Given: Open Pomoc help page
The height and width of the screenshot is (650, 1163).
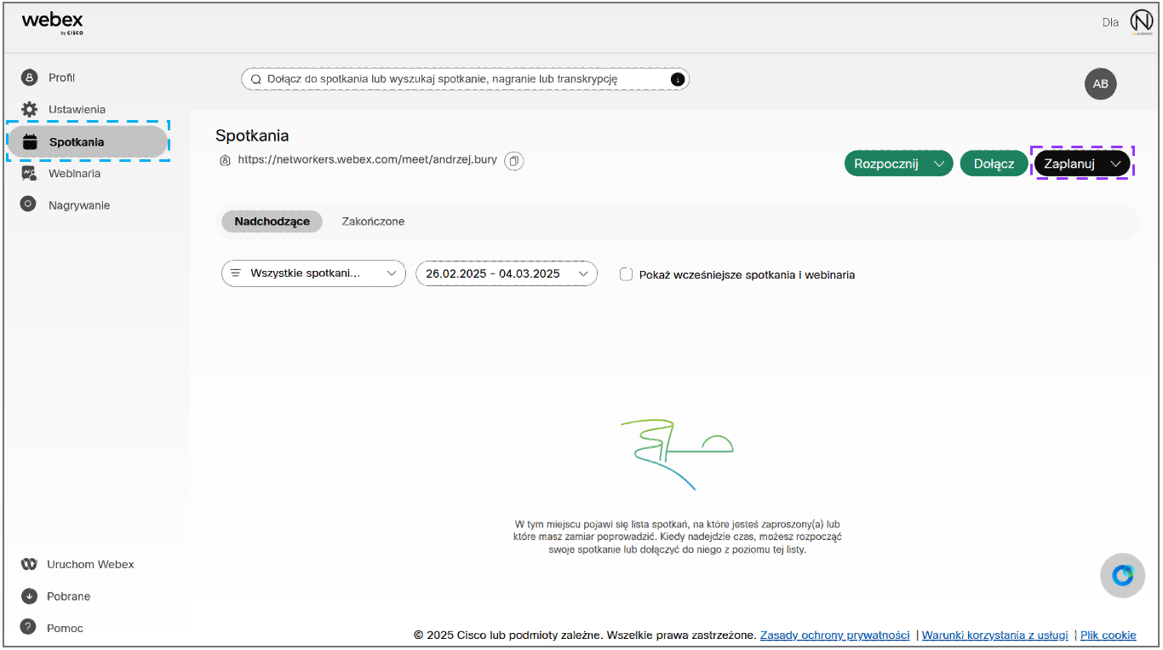Looking at the screenshot, I should pos(65,629).
